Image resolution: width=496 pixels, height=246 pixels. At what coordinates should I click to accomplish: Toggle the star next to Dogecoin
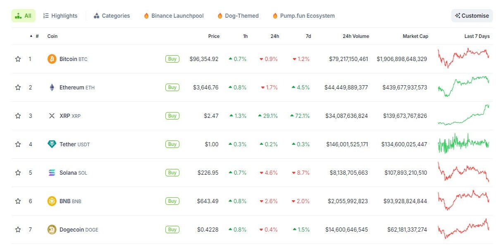point(18,230)
